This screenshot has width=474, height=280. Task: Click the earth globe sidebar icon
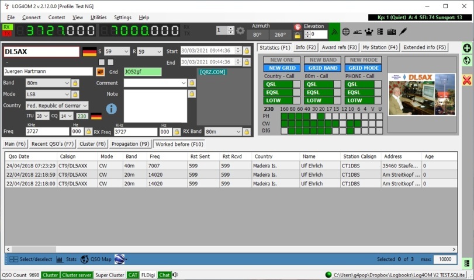coord(467,60)
